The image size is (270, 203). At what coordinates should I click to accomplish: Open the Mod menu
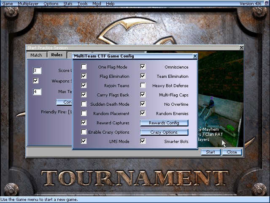click(97, 3)
